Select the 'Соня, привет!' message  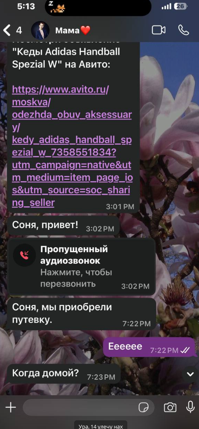pos(63,226)
